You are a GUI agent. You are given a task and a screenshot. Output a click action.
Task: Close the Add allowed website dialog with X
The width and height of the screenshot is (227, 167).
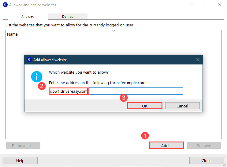[x=198, y=60]
